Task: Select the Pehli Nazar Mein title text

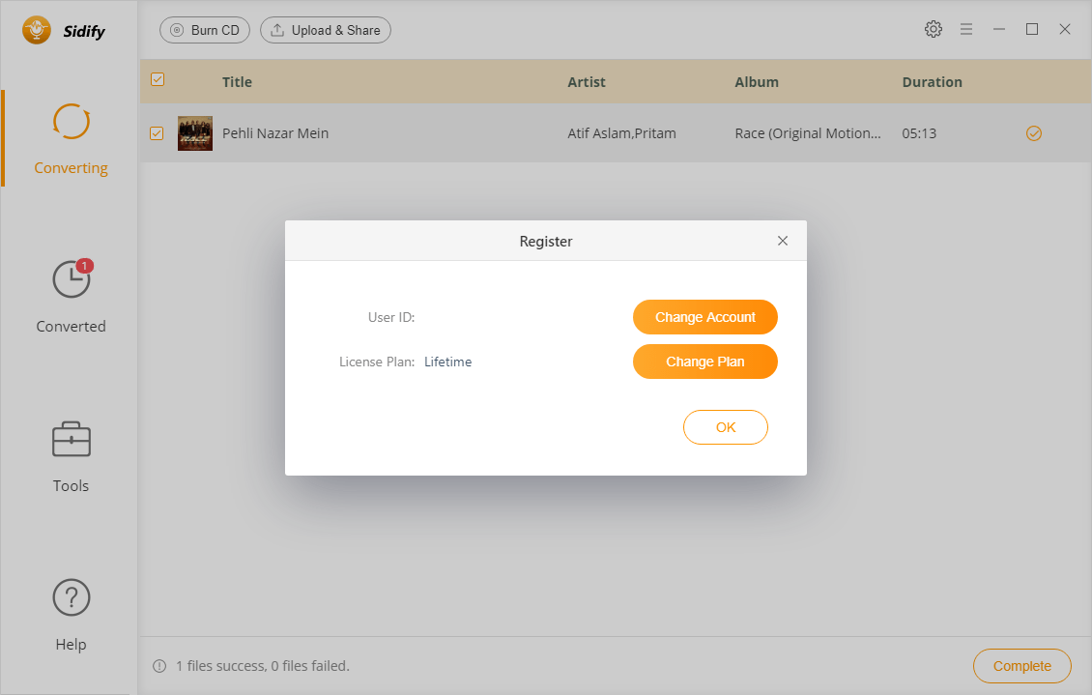Action: click(x=275, y=133)
